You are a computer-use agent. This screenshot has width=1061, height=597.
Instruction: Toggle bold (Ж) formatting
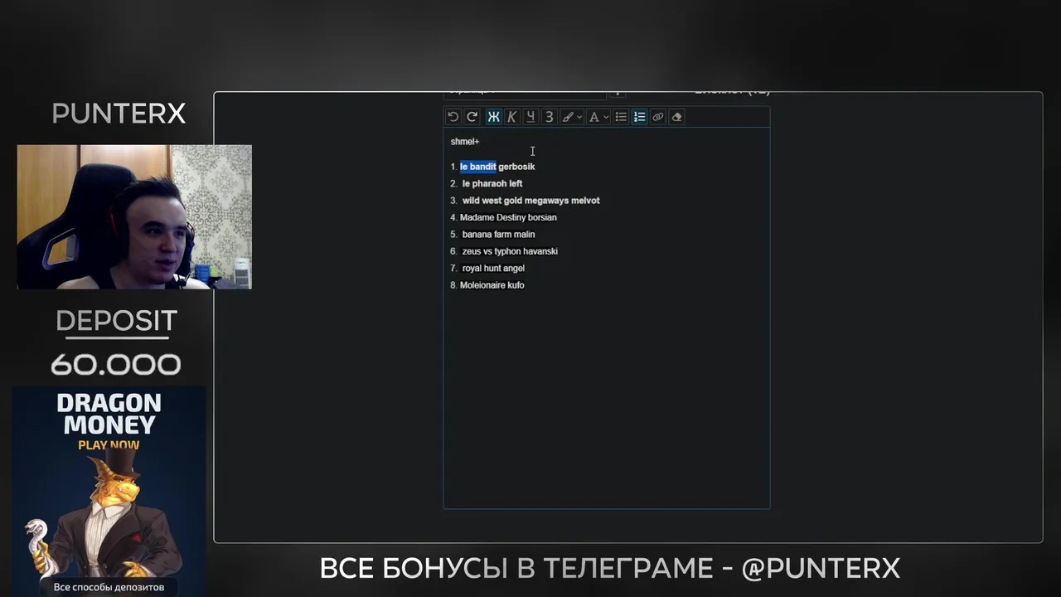[x=493, y=117]
